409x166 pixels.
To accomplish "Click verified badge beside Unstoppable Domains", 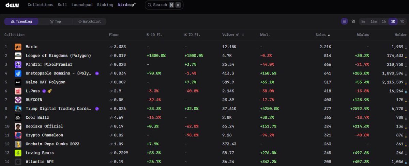I will [97, 73].
